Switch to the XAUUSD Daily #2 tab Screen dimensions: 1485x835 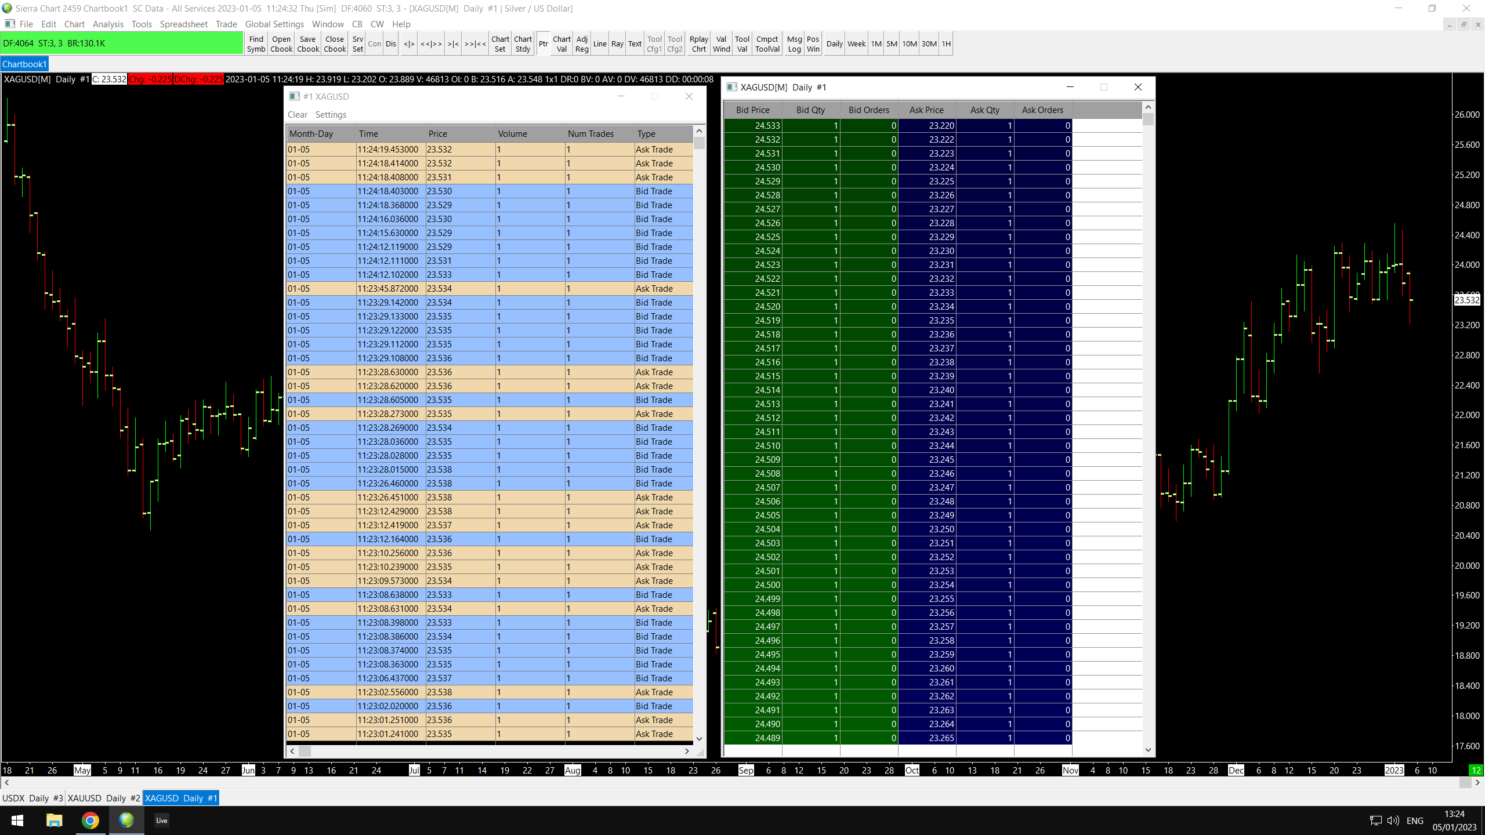click(104, 798)
